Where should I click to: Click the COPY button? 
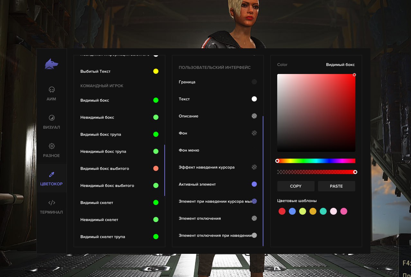click(296, 186)
